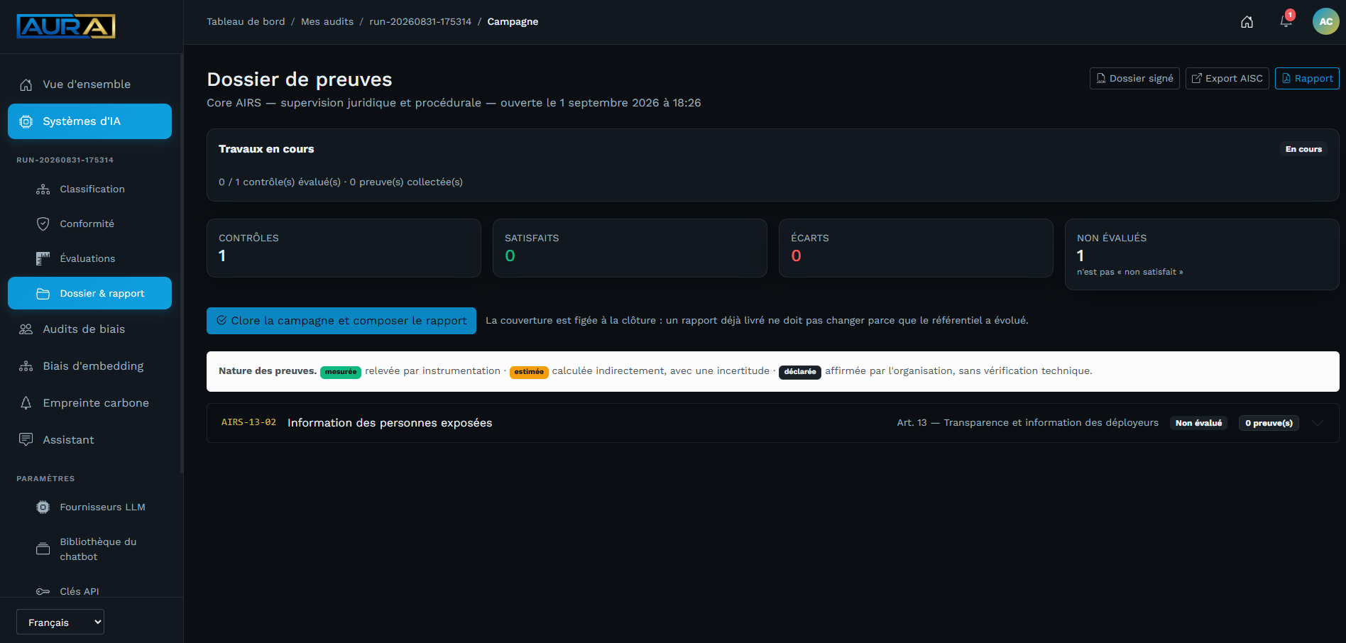Screen dimensions: 1346x643
Task: Click the mesurée badge
Action: (x=341, y=372)
